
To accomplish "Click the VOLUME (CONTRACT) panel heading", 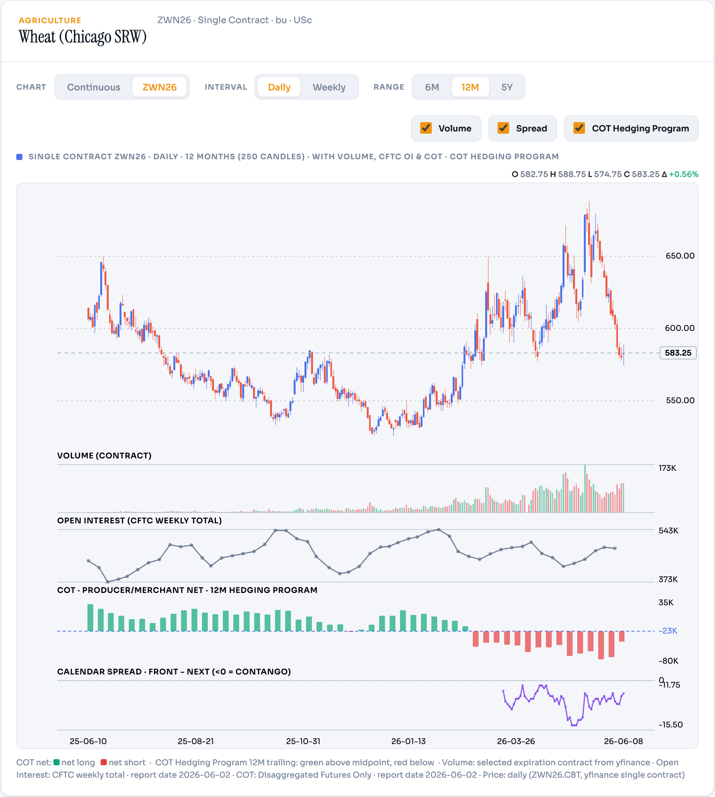I will (104, 456).
